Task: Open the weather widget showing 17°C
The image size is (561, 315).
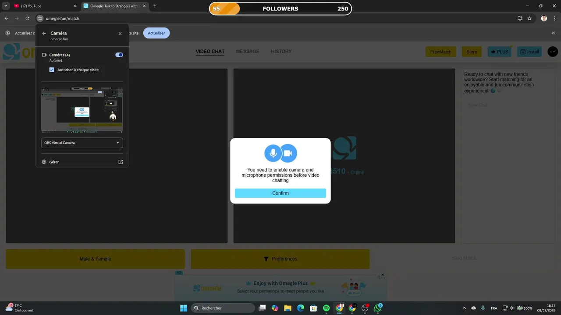Action: [x=19, y=308]
